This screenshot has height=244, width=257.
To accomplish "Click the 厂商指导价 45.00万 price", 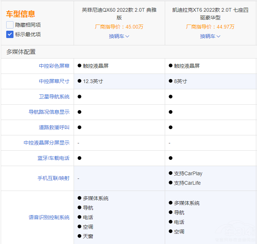I will click(x=119, y=27).
